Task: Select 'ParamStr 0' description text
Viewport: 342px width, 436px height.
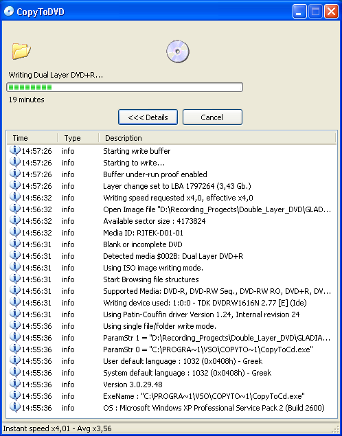Action: point(208,349)
